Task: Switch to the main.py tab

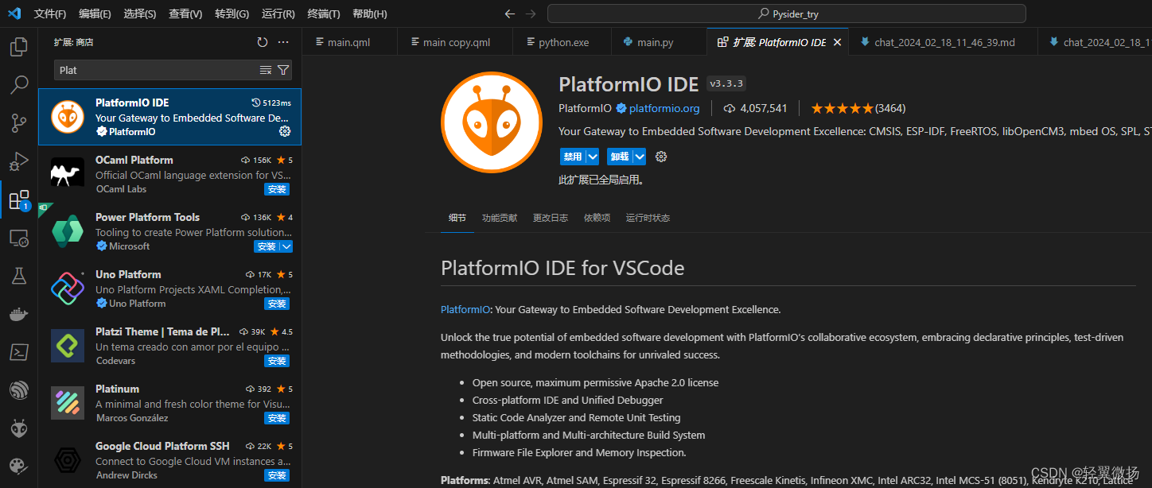Action: point(659,42)
